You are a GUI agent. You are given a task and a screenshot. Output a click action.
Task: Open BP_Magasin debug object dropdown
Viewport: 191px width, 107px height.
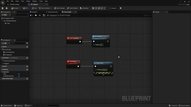113,8
